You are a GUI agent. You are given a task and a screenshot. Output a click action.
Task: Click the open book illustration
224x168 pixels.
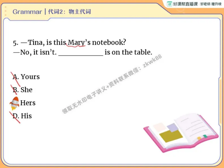point(181,132)
